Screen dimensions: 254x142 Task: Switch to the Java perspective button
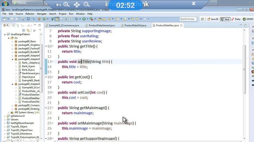[225, 19]
